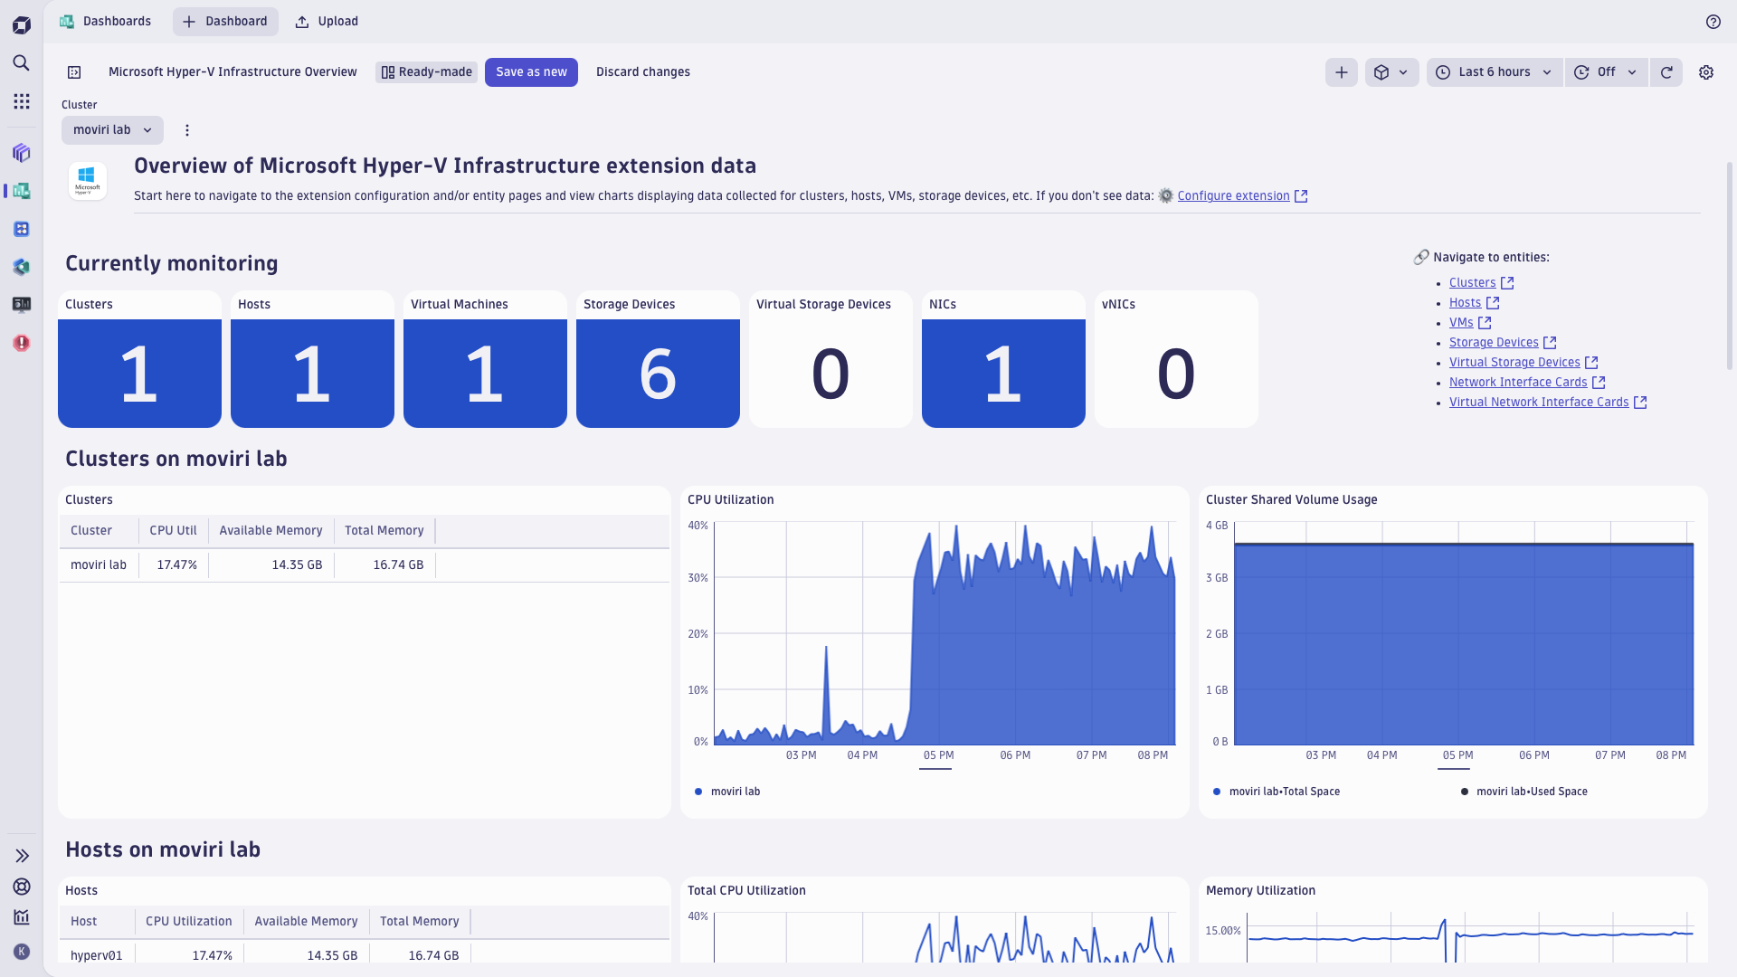Open external link icon beside Configure extension
The image size is (1737, 977).
tap(1301, 196)
